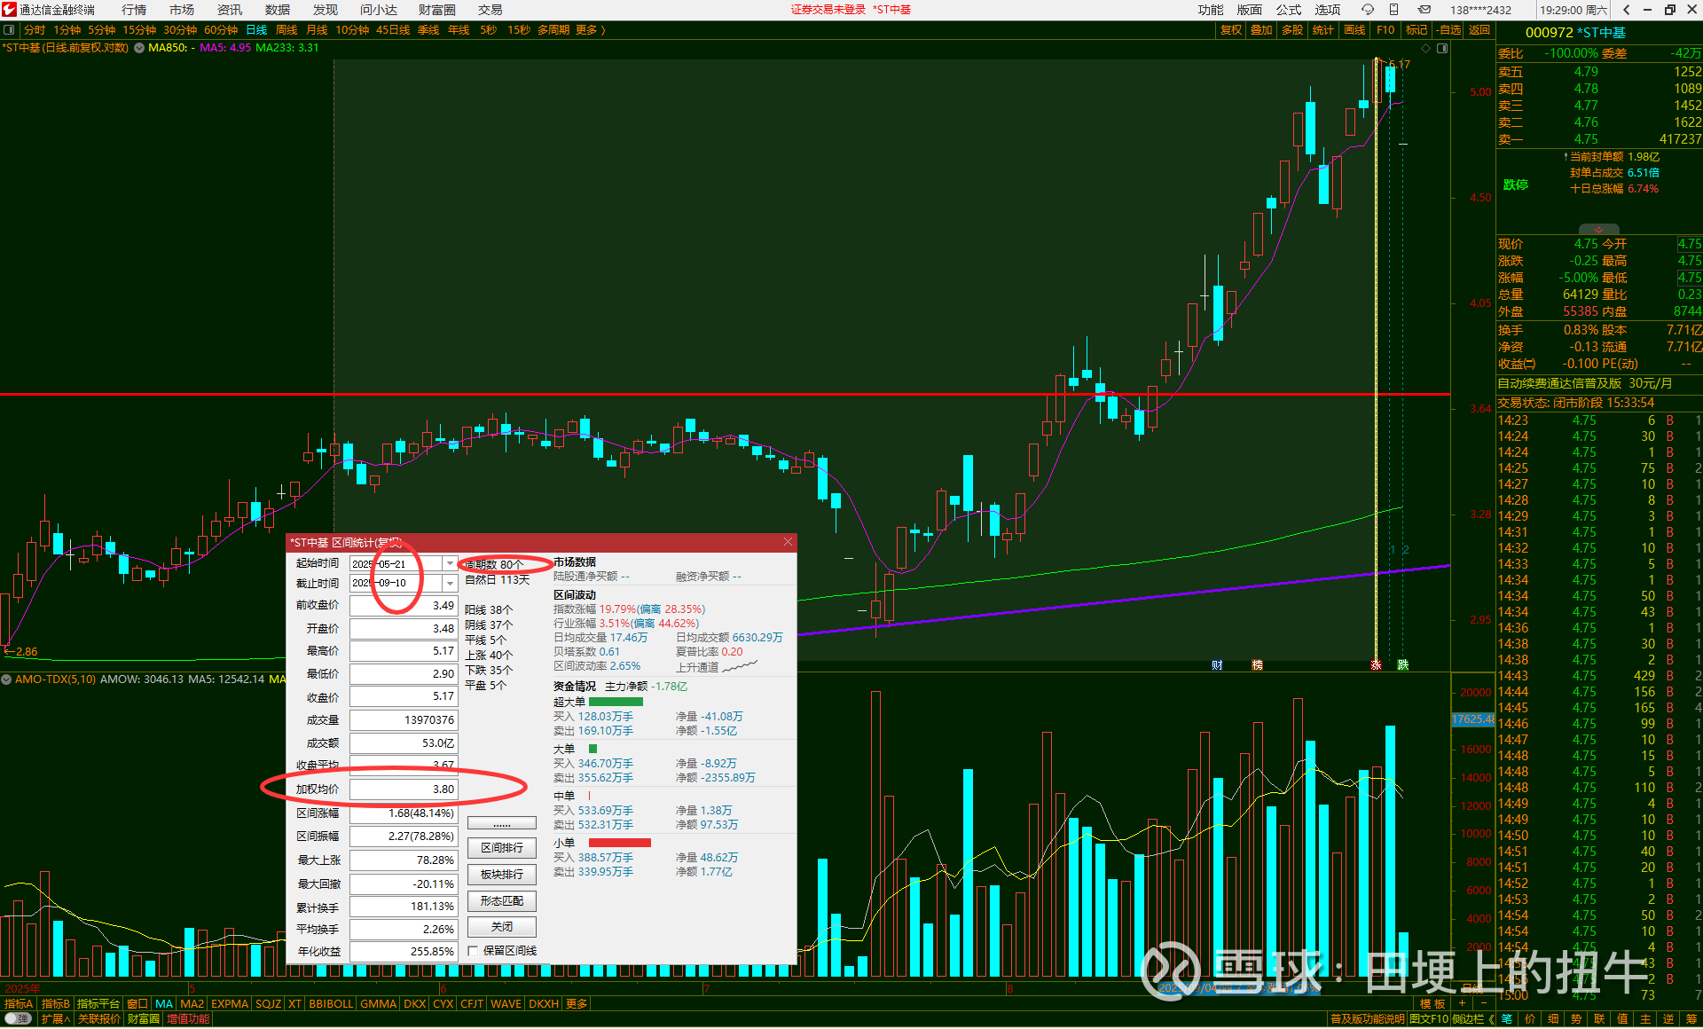
Task: Expand the 截止时间 date dropdown
Action: coord(450,584)
